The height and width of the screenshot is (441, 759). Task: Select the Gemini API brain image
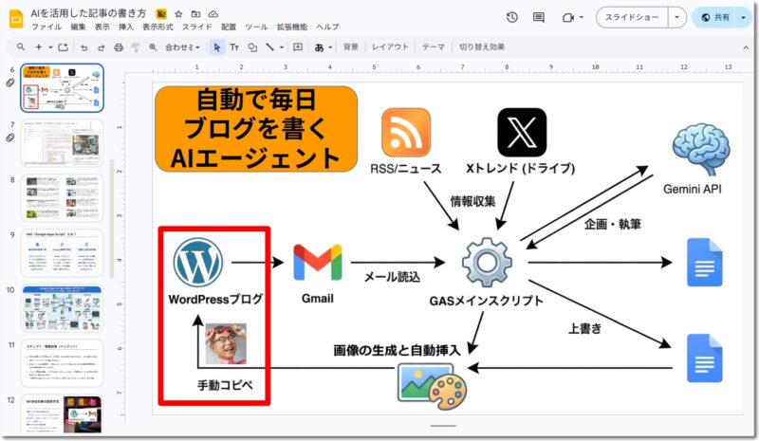point(701,150)
